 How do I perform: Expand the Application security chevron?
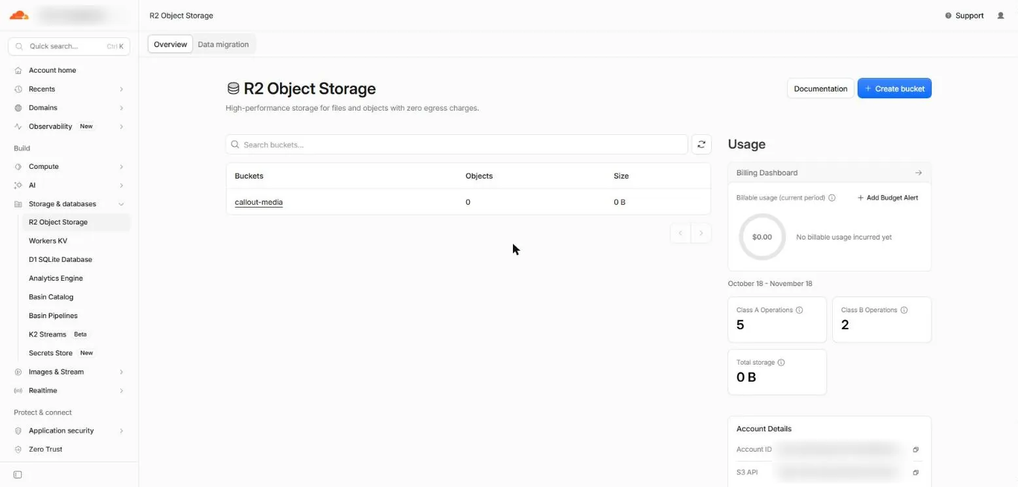pos(122,431)
